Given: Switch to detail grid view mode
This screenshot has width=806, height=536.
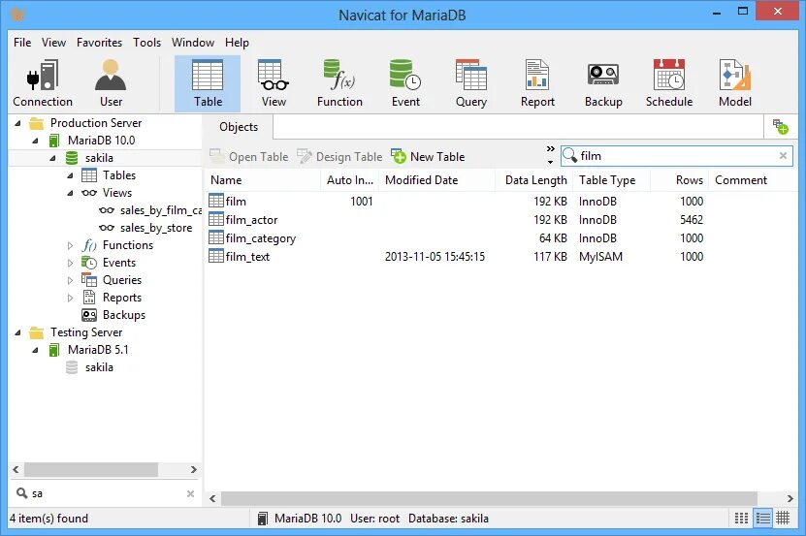Looking at the screenshot, I should (783, 518).
